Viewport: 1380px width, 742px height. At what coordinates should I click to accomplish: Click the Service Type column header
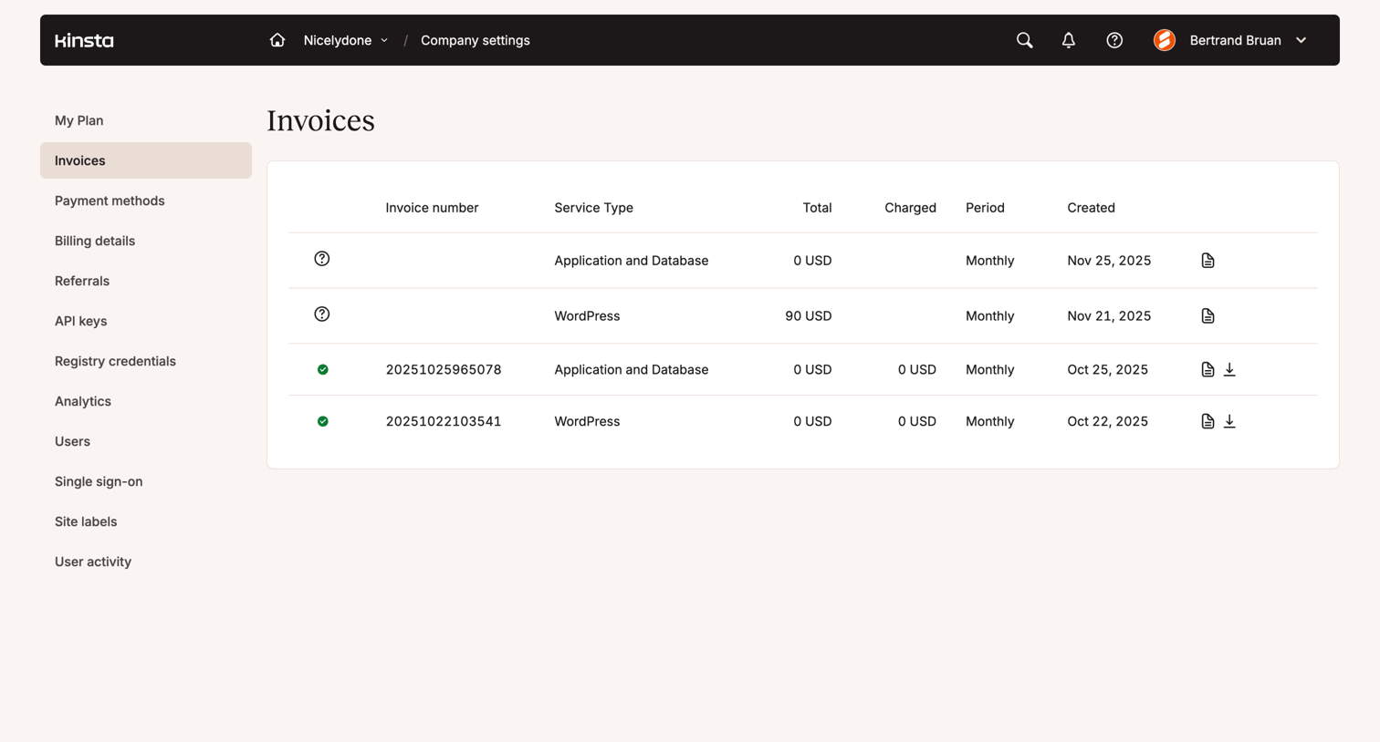coord(593,208)
